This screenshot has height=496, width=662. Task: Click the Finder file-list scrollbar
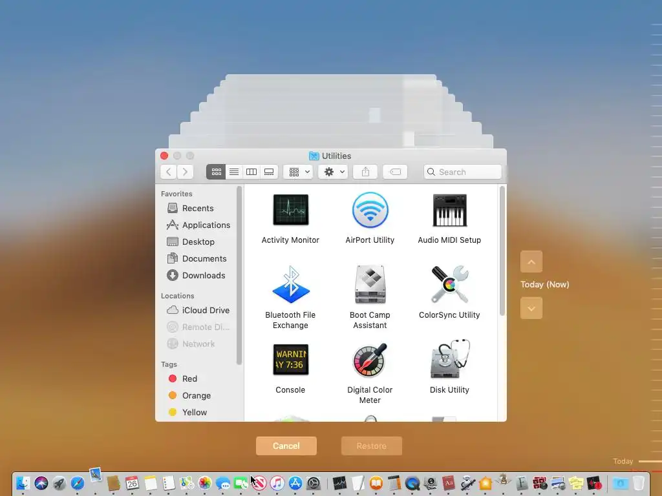click(502, 251)
